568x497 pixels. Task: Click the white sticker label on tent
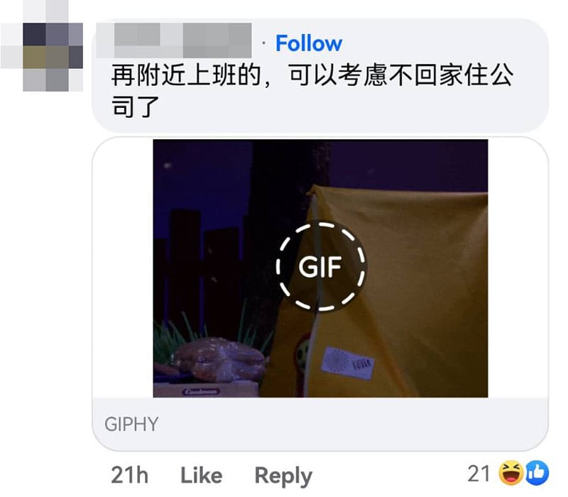347,363
